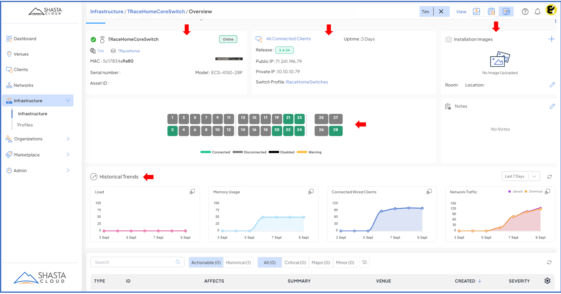The image size is (561, 294).
Task: Filter by Major (0)
Action: pos(321,263)
